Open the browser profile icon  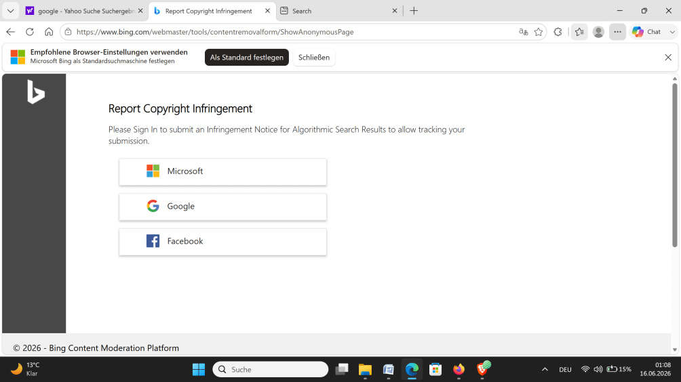coord(598,32)
